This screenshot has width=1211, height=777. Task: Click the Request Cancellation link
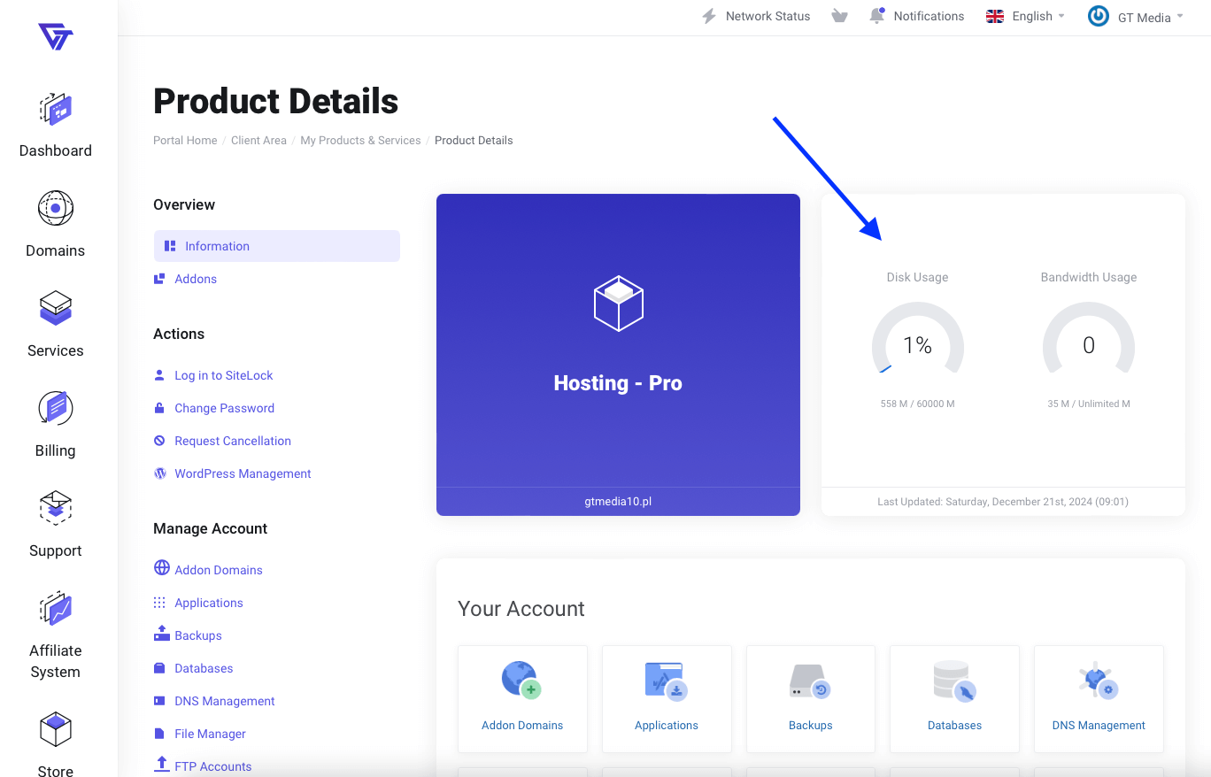233,441
